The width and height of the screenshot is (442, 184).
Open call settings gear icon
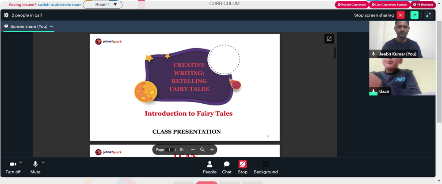coord(6,15)
